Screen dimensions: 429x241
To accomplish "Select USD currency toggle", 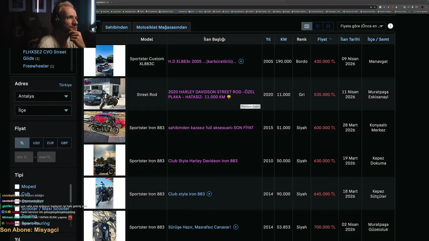I will pos(36,143).
